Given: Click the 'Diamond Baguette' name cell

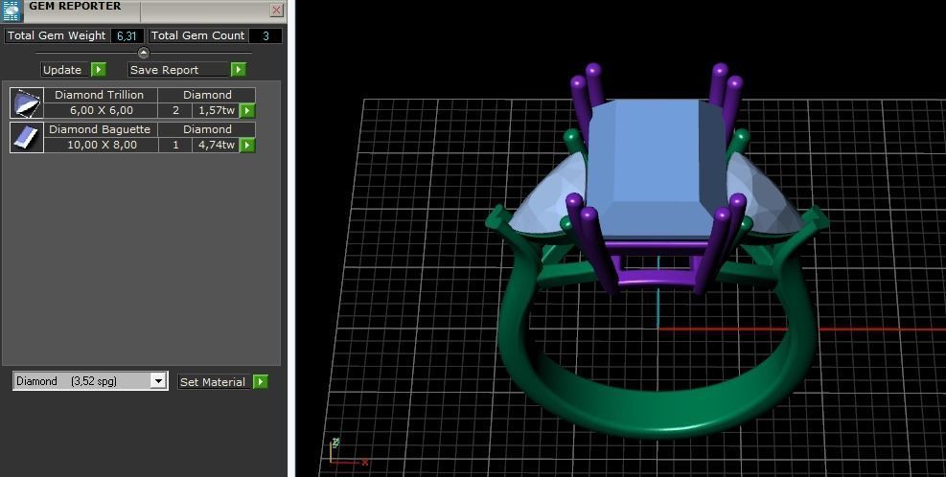Looking at the screenshot, I should [100, 129].
